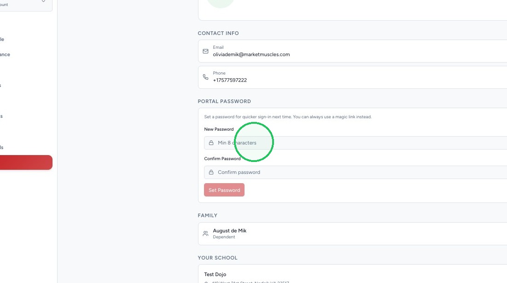Focus the Confirm password input field
Viewport: 507px width, 283px height.
pyautogui.click(x=355, y=172)
